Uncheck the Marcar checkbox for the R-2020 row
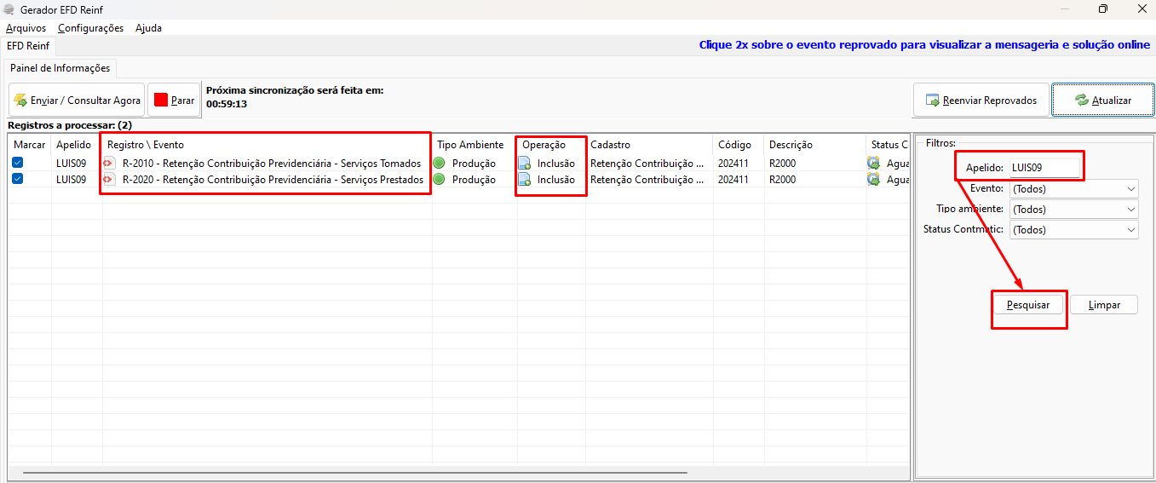The height and width of the screenshot is (483, 1156). click(x=18, y=179)
